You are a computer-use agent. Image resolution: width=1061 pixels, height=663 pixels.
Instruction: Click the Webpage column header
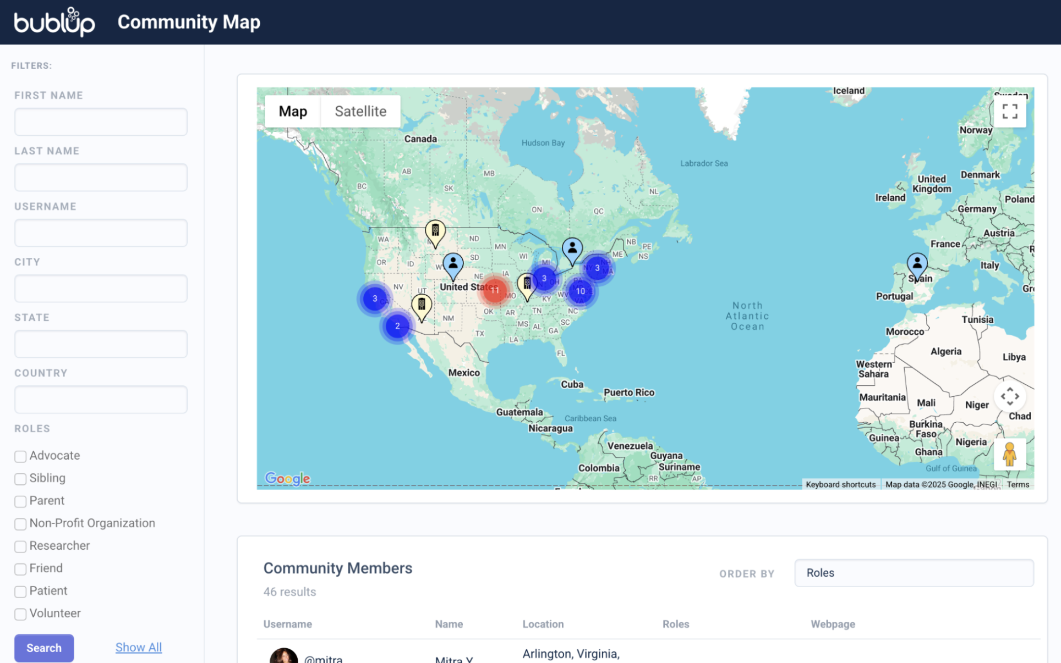[x=833, y=624]
